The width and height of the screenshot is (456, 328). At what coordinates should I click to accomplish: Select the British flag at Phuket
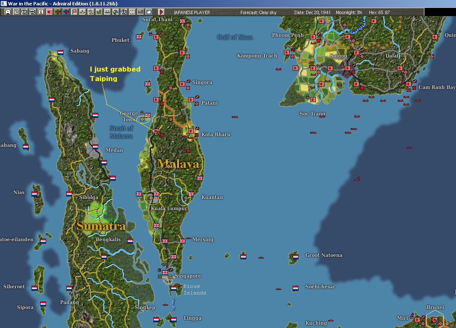[x=139, y=37]
